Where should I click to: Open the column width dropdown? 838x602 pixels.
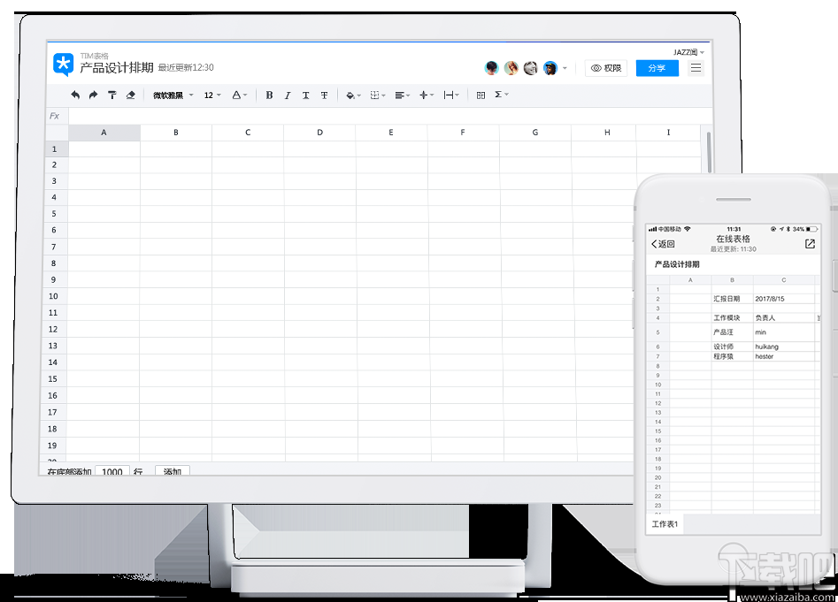[x=451, y=95]
